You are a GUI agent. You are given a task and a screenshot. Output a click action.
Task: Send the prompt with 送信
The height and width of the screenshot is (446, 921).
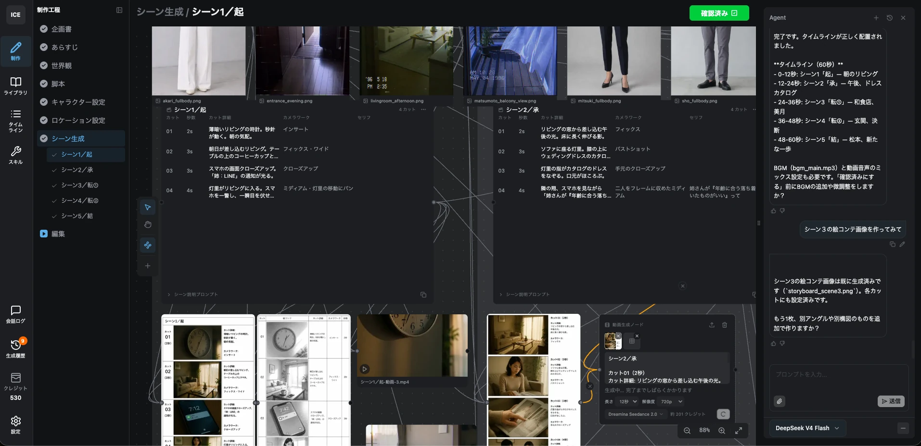click(x=891, y=401)
